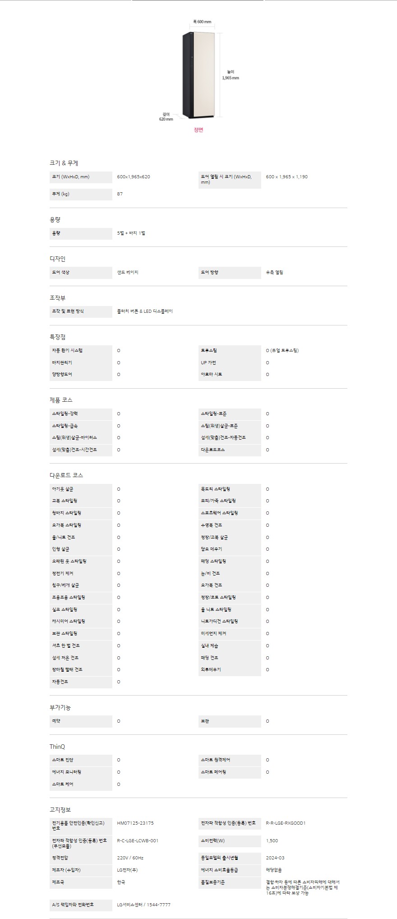Click the 트루스팀 feature label

(x=209, y=351)
